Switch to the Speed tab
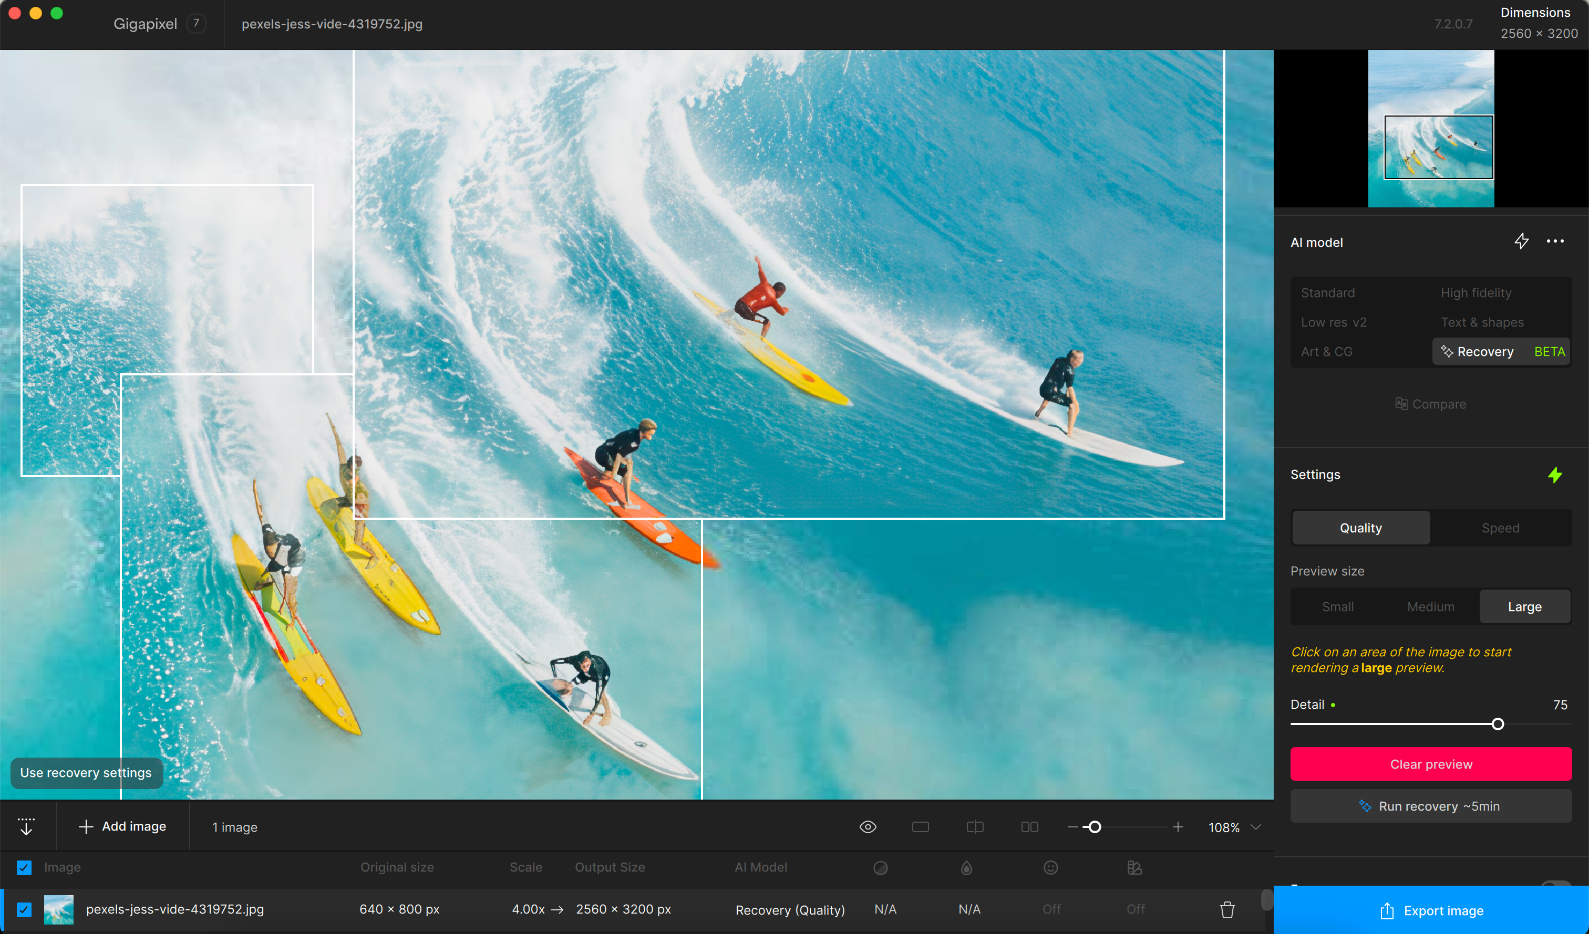Image resolution: width=1589 pixels, height=934 pixels. click(x=1500, y=528)
